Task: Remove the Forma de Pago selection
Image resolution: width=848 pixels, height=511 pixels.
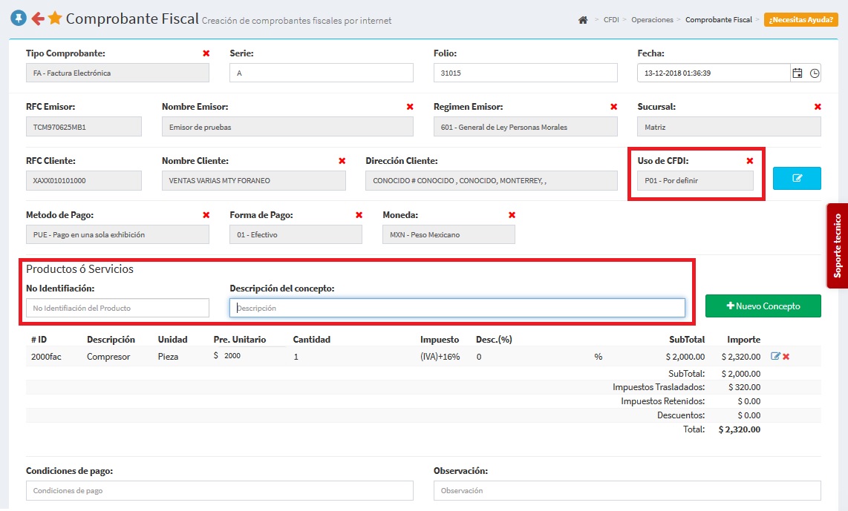Action: click(x=359, y=215)
